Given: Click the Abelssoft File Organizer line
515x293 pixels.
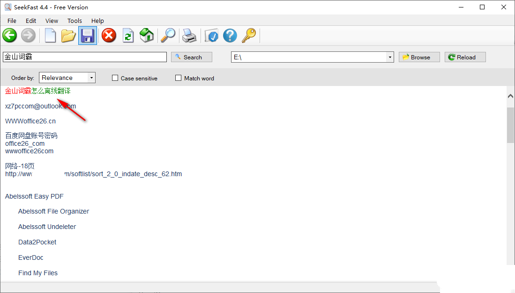Looking at the screenshot, I should point(53,212).
